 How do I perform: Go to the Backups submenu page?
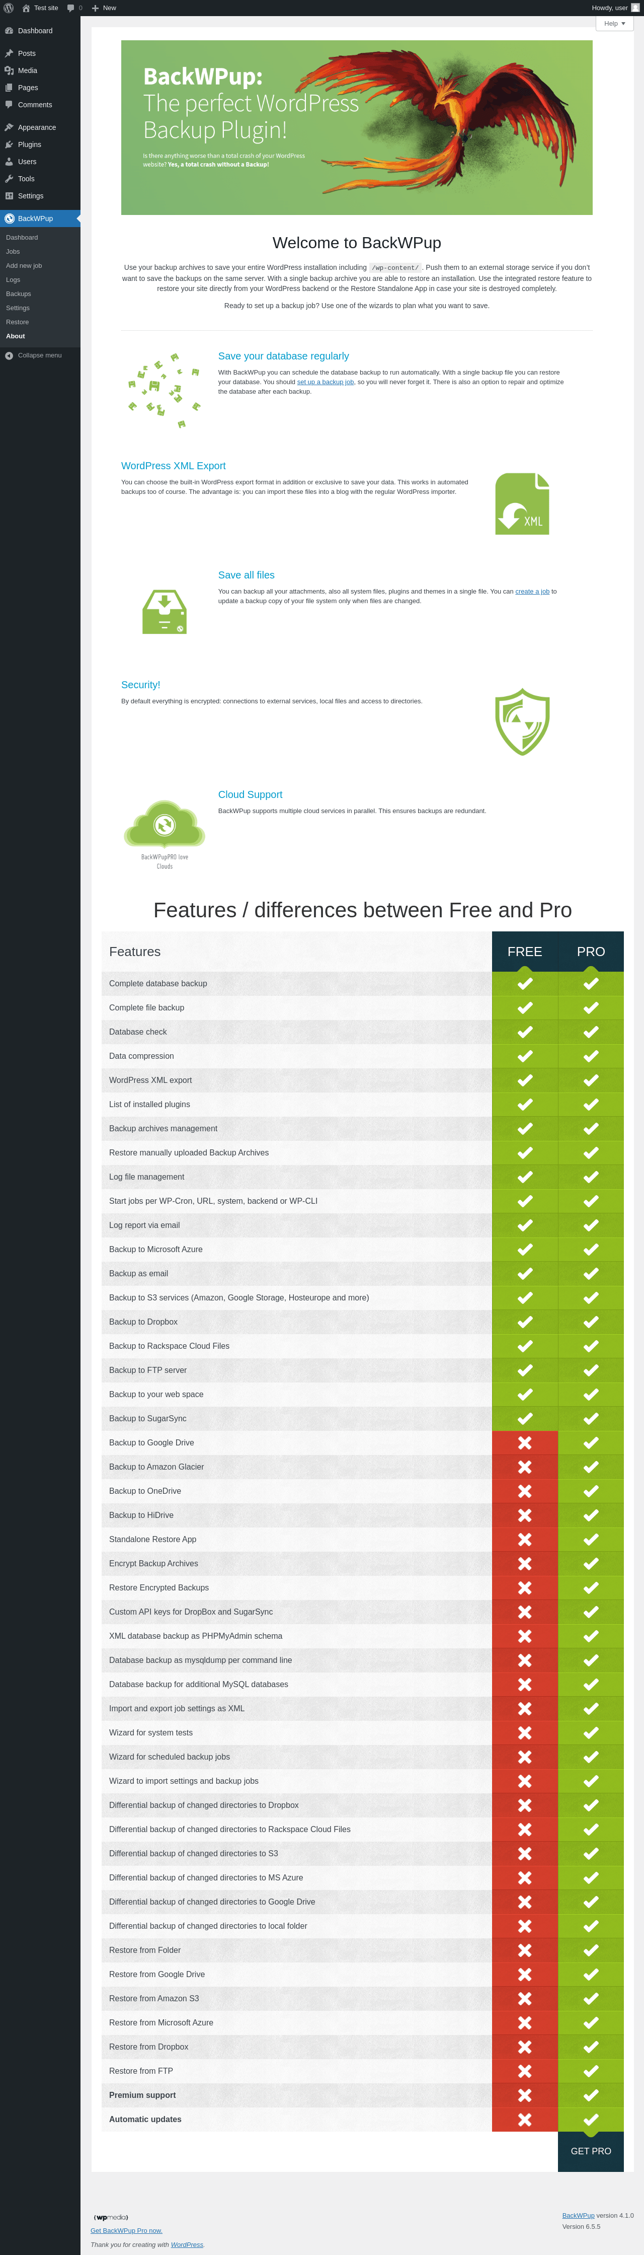point(19,294)
